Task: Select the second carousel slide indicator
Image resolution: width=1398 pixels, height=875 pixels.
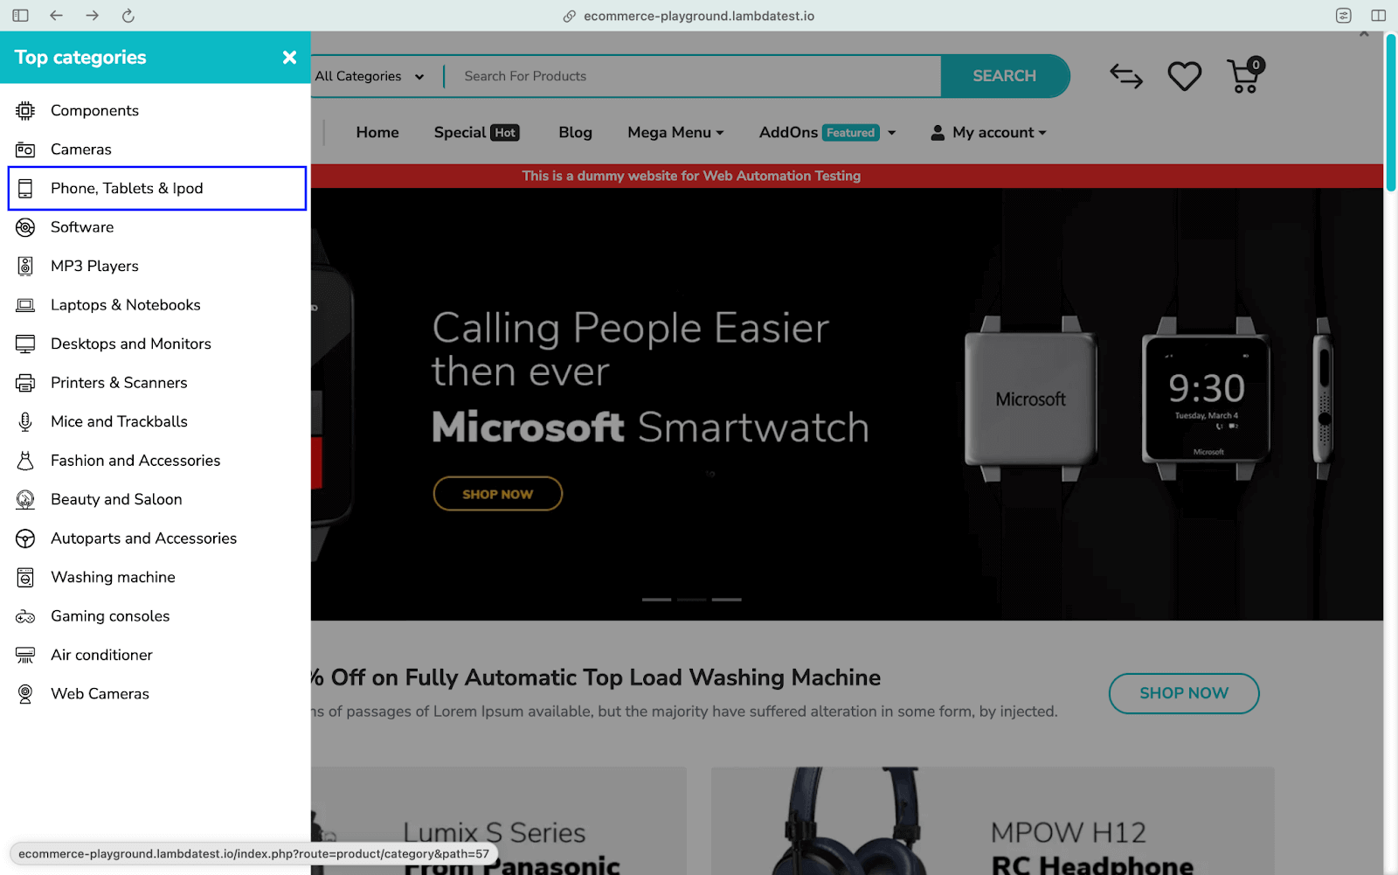Action: [691, 600]
